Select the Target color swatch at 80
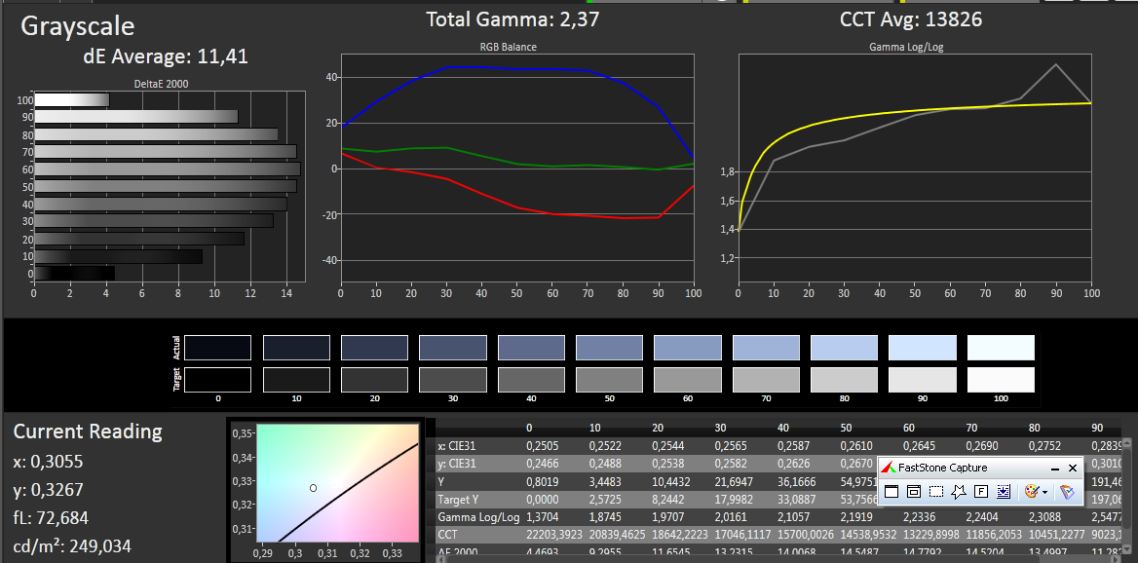Image resolution: width=1138 pixels, height=563 pixels. 844,379
